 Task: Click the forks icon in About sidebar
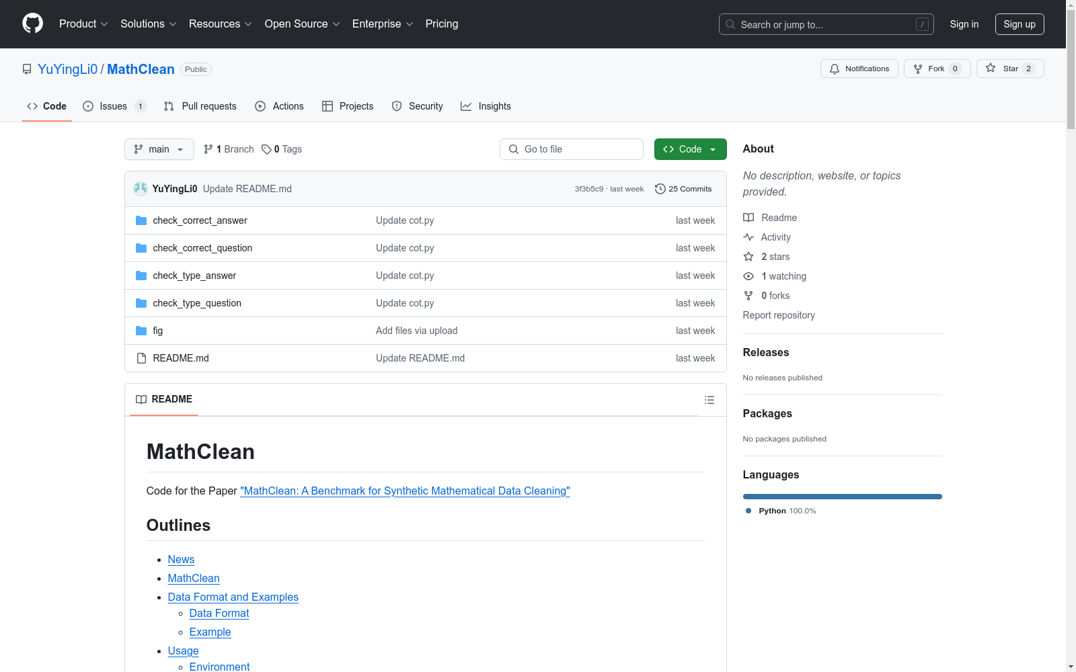(x=748, y=296)
